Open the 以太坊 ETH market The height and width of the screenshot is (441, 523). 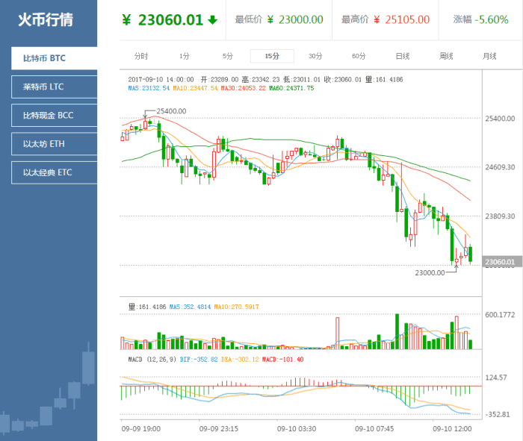pyautogui.click(x=55, y=144)
